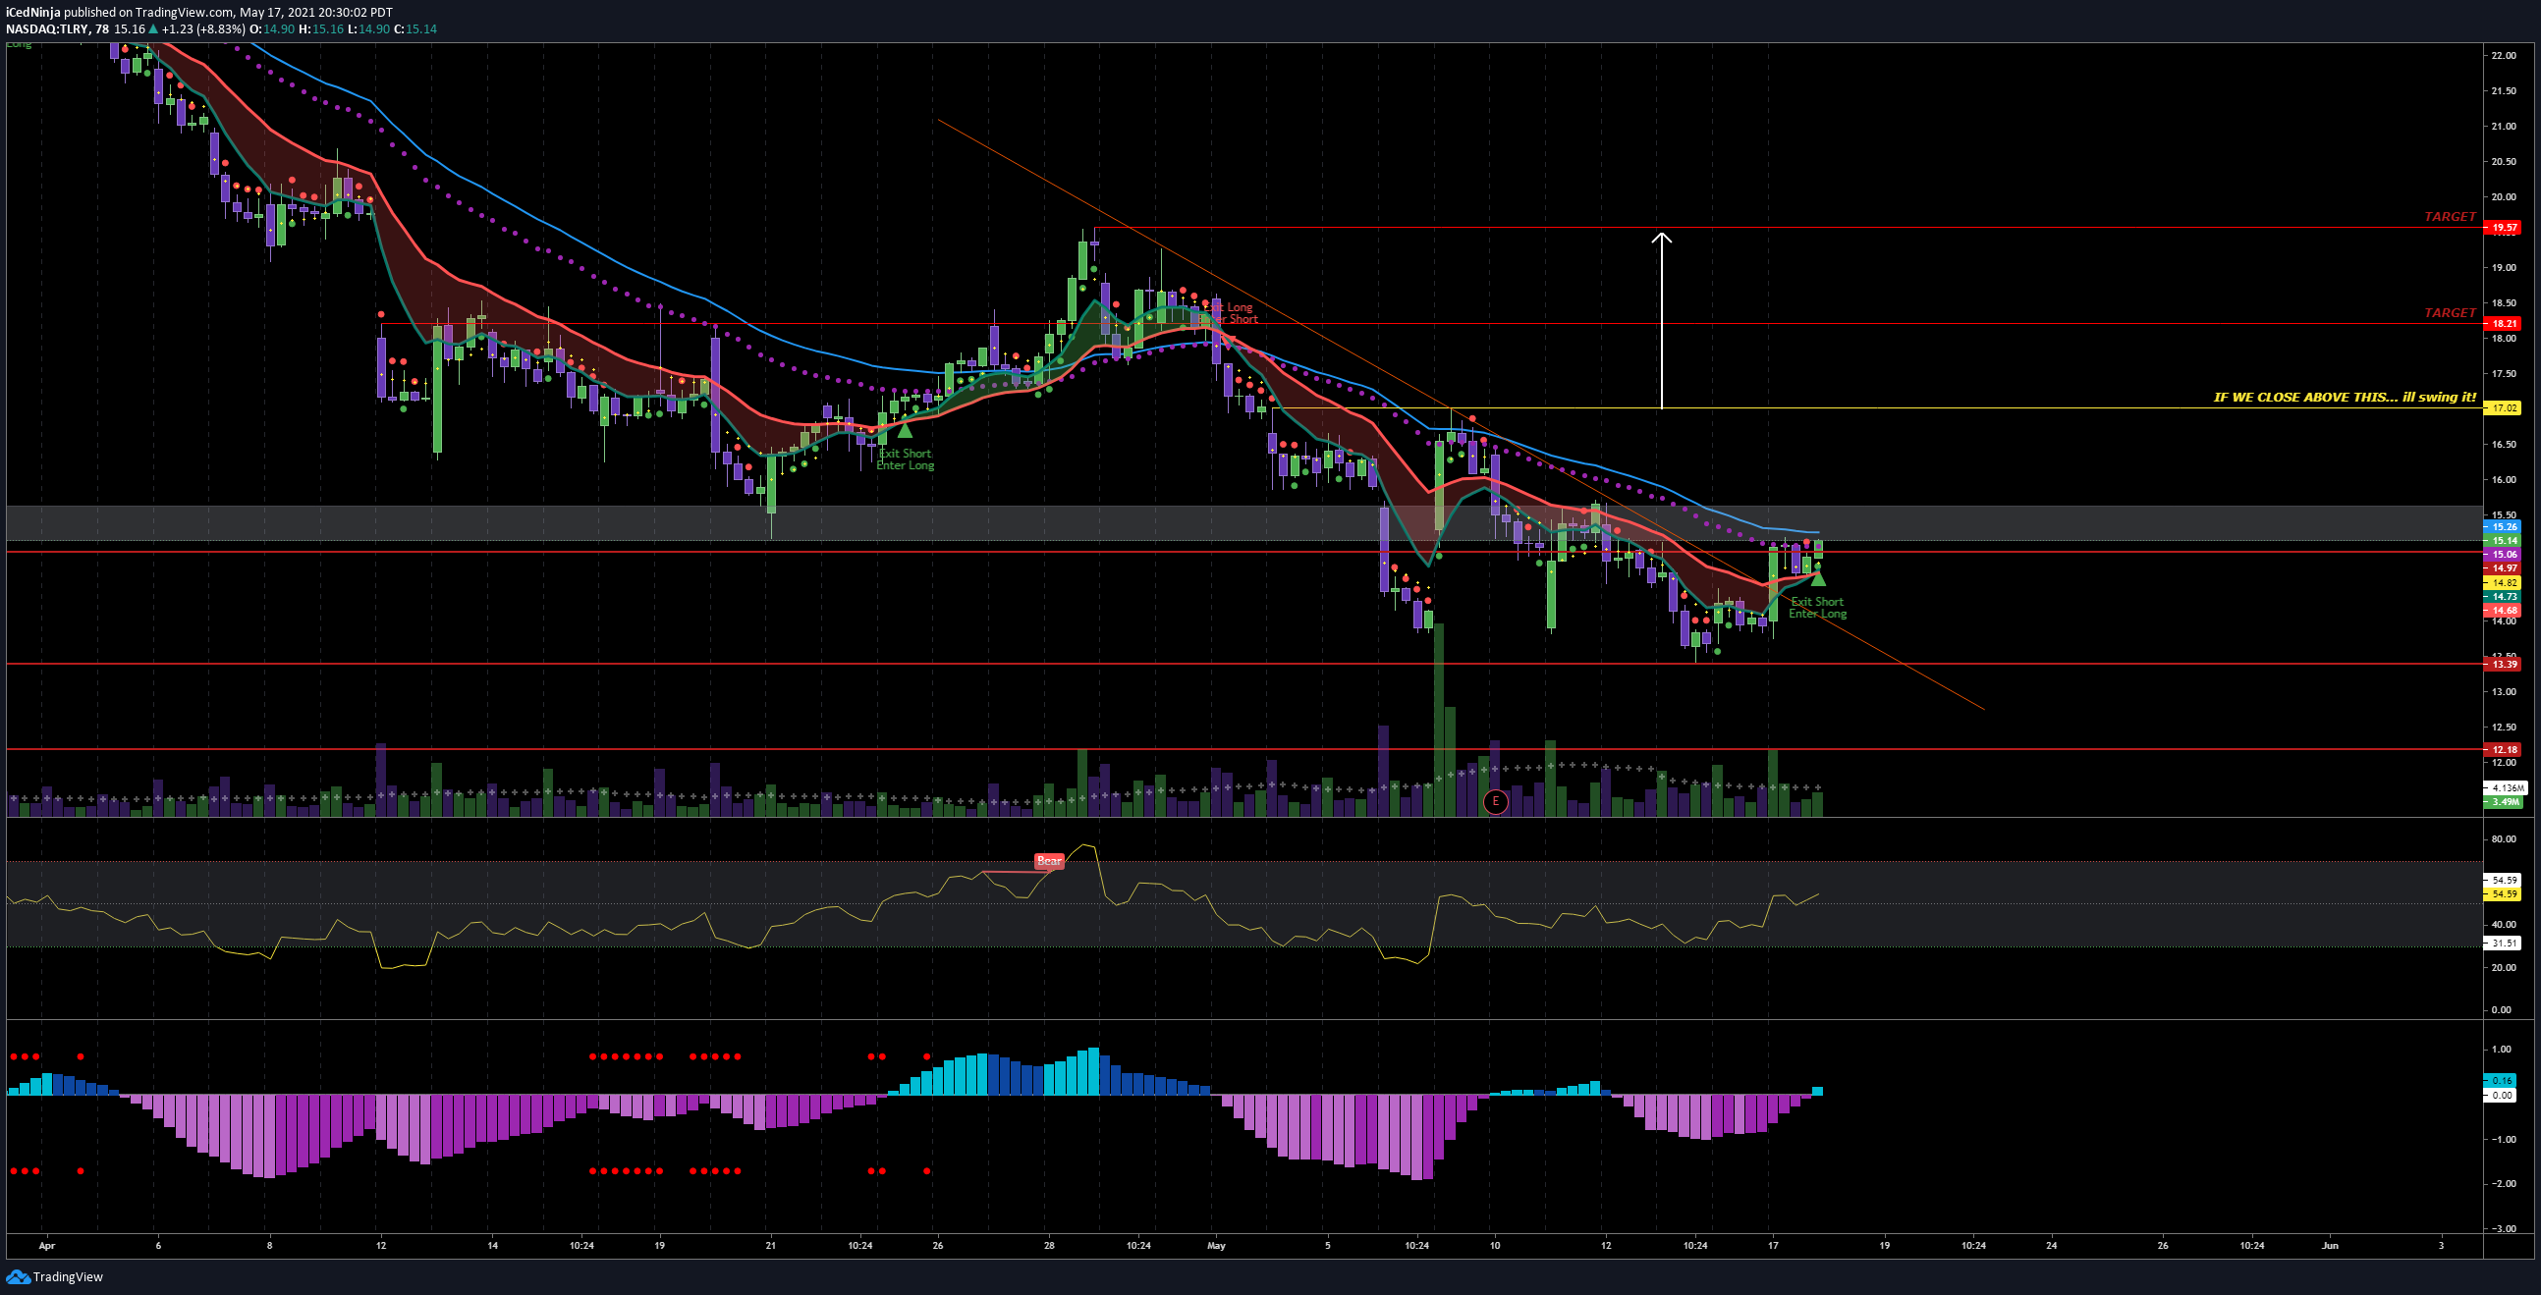Click the iCedNinja author name in header
The width and height of the screenshot is (2541, 1295).
[x=33, y=13]
